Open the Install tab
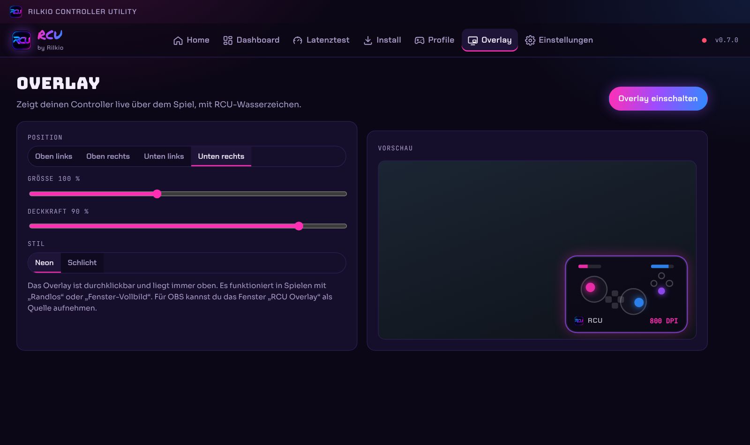 [382, 40]
